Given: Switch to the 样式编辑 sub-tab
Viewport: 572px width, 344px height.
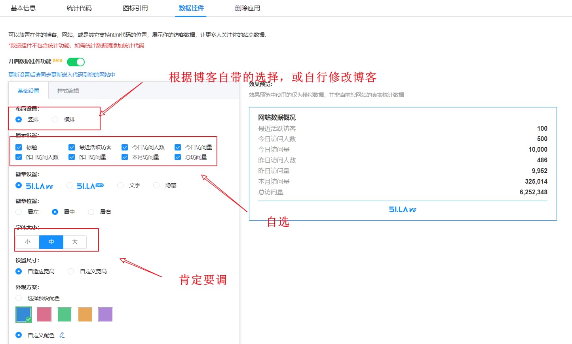Looking at the screenshot, I should click(68, 91).
